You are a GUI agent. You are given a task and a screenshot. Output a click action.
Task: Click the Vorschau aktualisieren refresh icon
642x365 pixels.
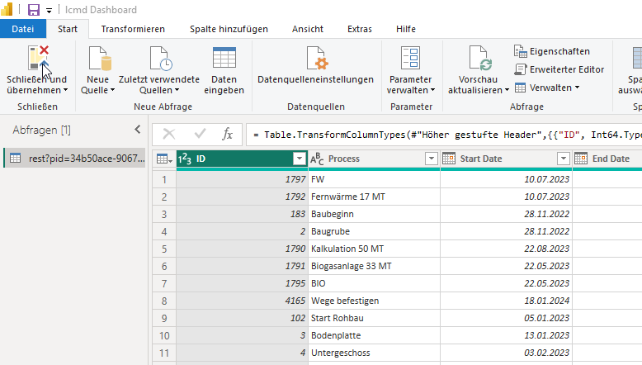[479, 59]
